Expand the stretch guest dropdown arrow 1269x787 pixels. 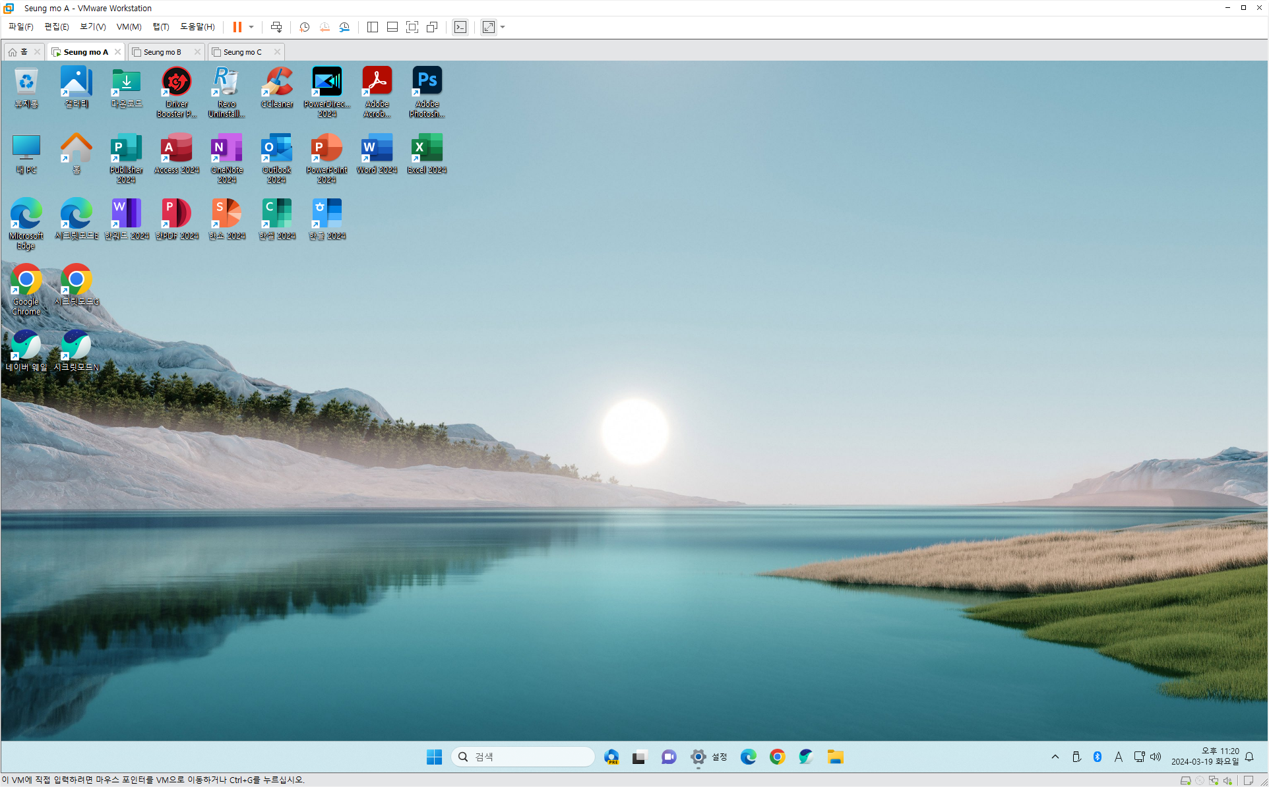[x=503, y=27]
